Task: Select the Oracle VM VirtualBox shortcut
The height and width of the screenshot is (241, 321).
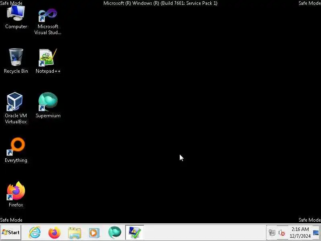Action: [x=16, y=108]
